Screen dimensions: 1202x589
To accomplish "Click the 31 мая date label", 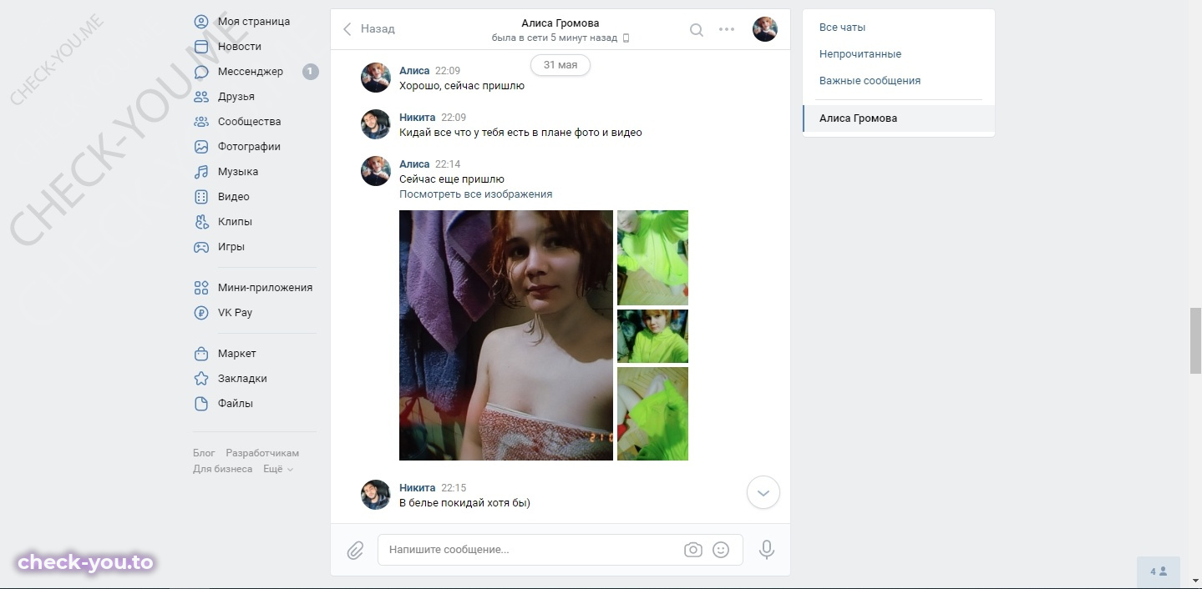I will 560,65.
